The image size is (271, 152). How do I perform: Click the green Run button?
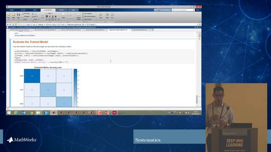101,16
